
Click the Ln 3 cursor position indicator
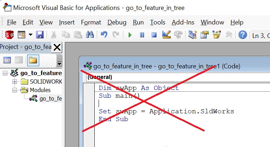(x=261, y=36)
